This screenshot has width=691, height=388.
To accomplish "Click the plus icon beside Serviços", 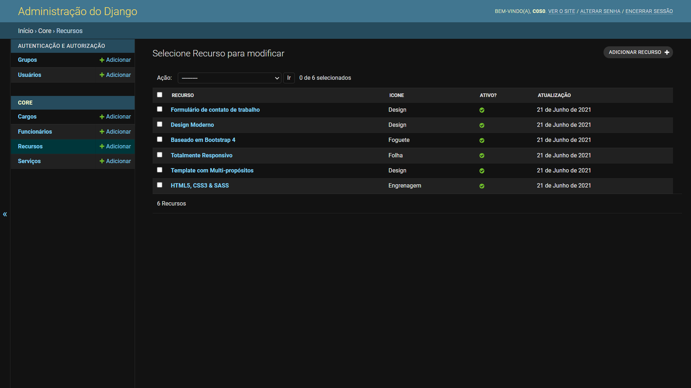I will pos(102,161).
